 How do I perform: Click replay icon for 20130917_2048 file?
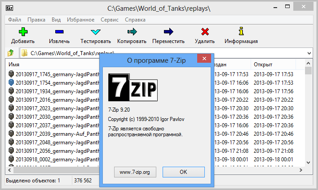(x=11, y=142)
